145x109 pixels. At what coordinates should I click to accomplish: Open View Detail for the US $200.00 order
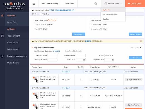pos(66,88)
